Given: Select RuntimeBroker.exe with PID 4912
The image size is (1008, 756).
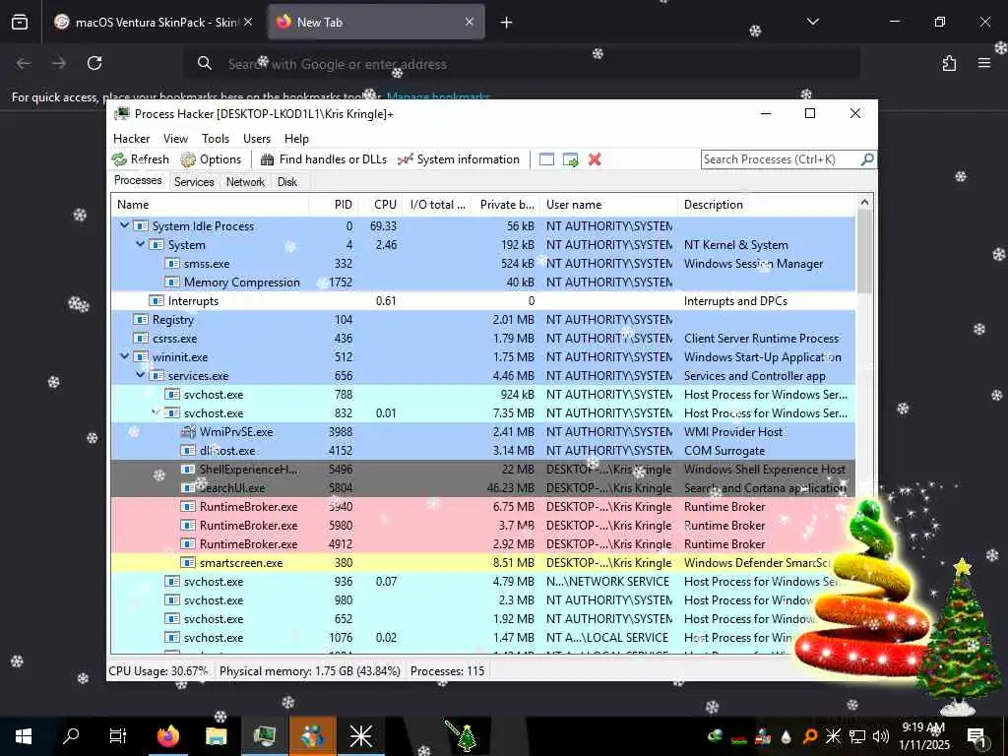Looking at the screenshot, I should coord(482,543).
